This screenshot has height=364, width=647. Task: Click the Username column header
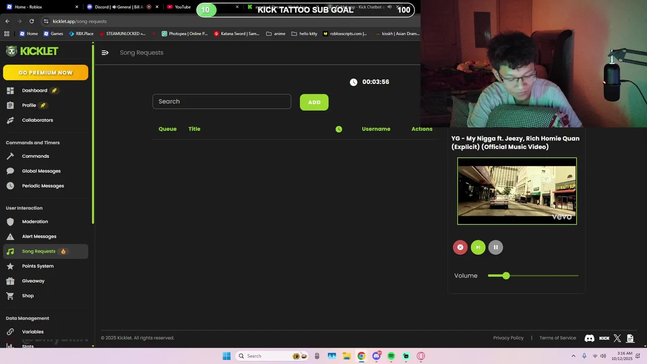[x=376, y=129]
